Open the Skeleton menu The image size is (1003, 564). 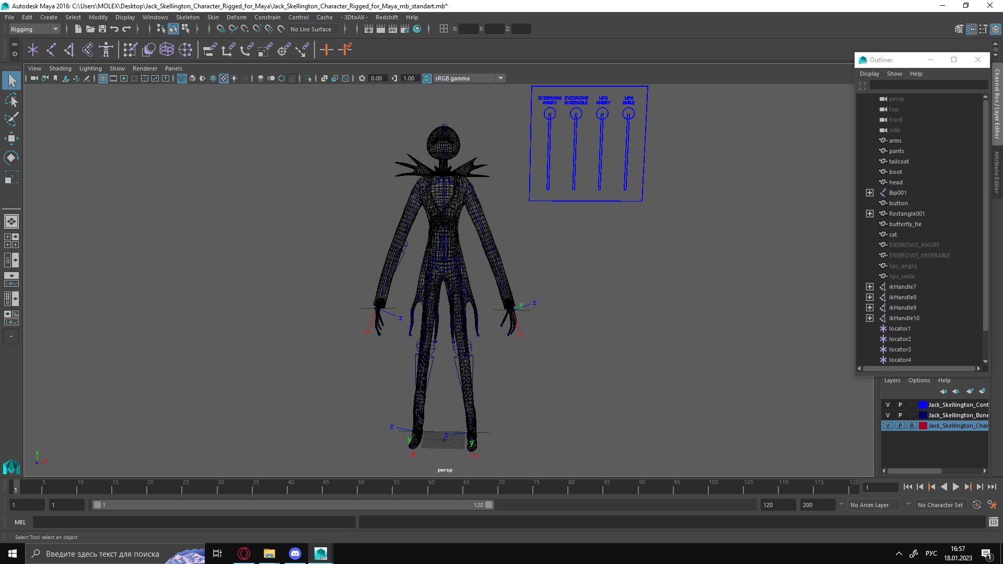coord(188,17)
